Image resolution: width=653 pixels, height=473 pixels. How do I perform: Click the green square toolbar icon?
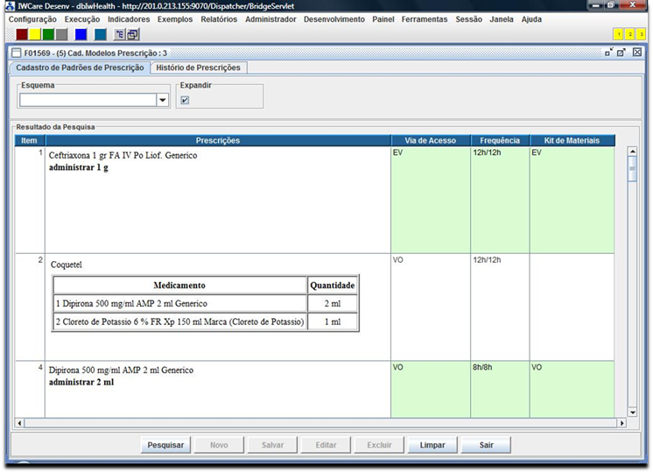[x=48, y=34]
